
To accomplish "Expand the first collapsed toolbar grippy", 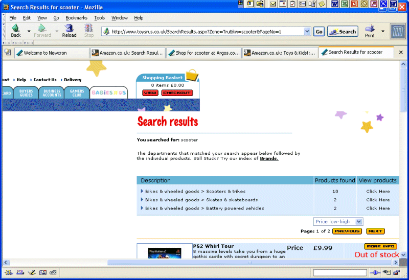I will pyautogui.click(x=7, y=42).
